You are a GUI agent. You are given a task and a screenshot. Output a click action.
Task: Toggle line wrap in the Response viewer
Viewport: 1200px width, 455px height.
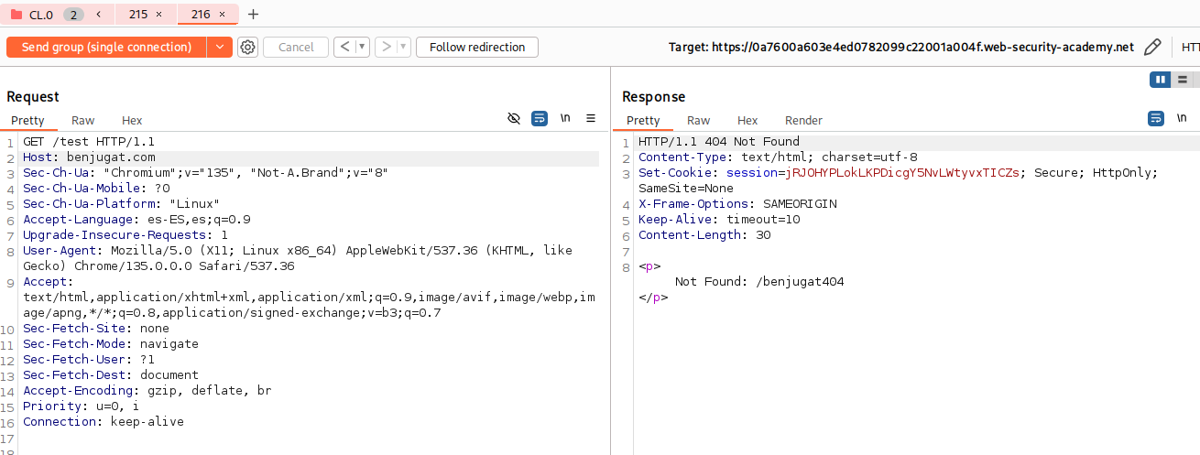(1156, 118)
